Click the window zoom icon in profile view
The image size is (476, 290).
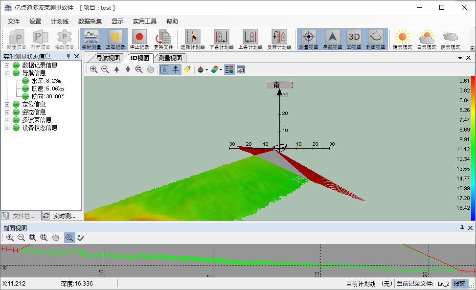coord(32,238)
